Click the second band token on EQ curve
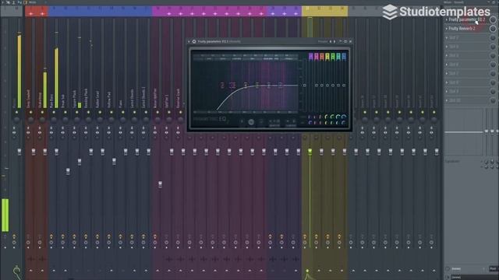 (x=233, y=85)
